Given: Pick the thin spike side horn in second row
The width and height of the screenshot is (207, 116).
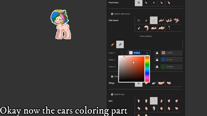Looking at the screenshot, I should pyautogui.click(x=139, y=28).
